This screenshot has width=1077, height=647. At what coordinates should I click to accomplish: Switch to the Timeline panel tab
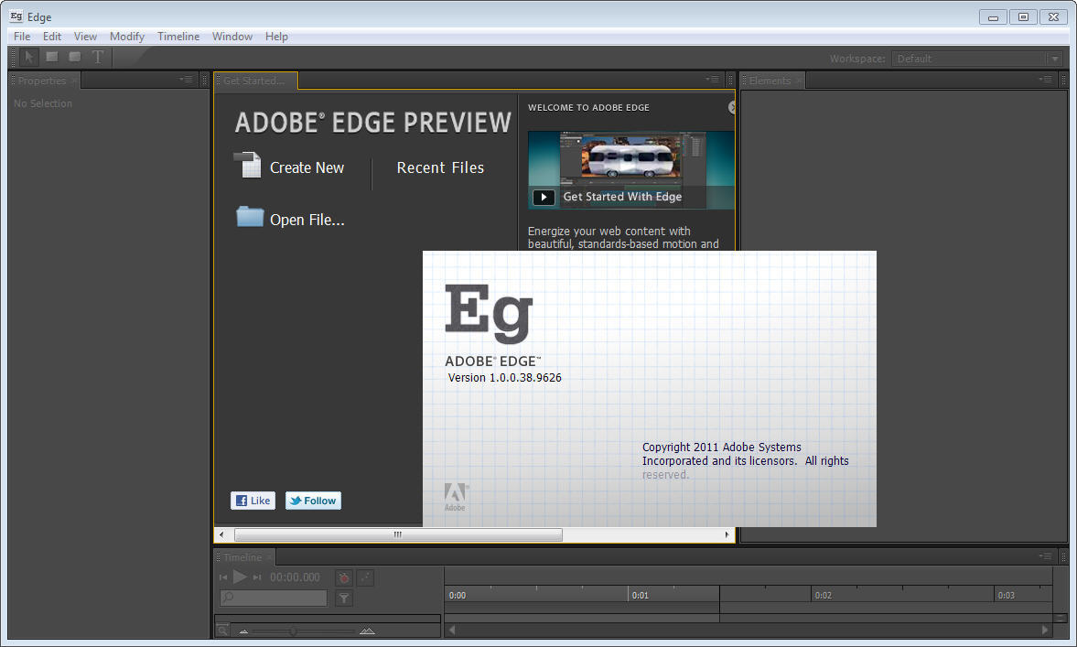pyautogui.click(x=242, y=557)
